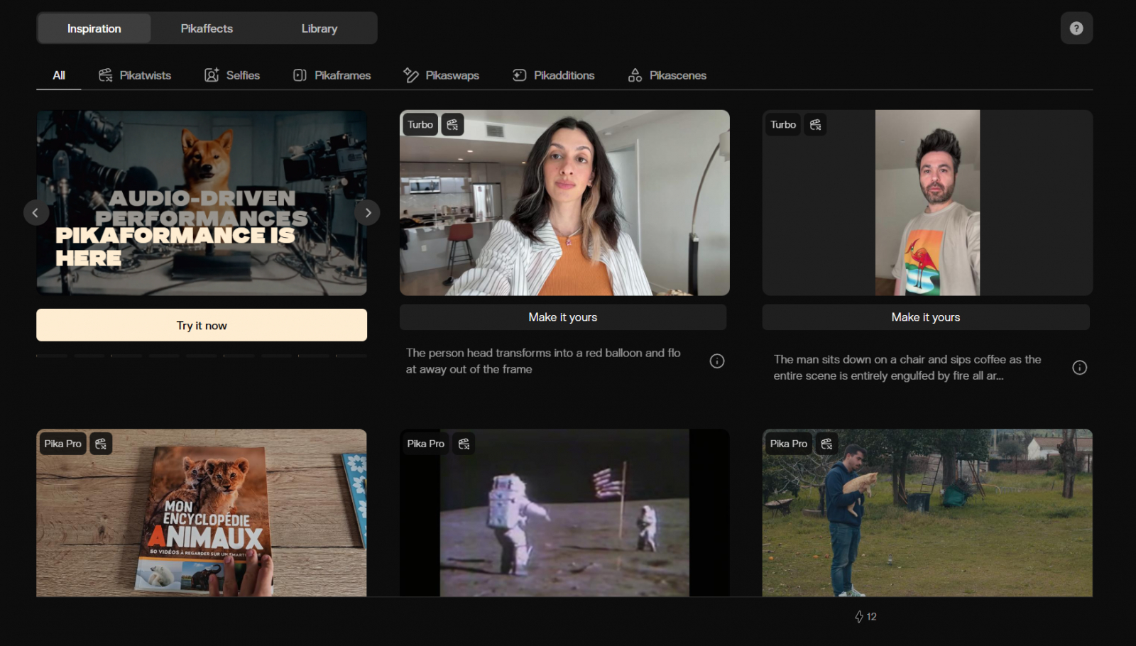
Task: Click Make it yours under the woman video
Action: coord(562,317)
